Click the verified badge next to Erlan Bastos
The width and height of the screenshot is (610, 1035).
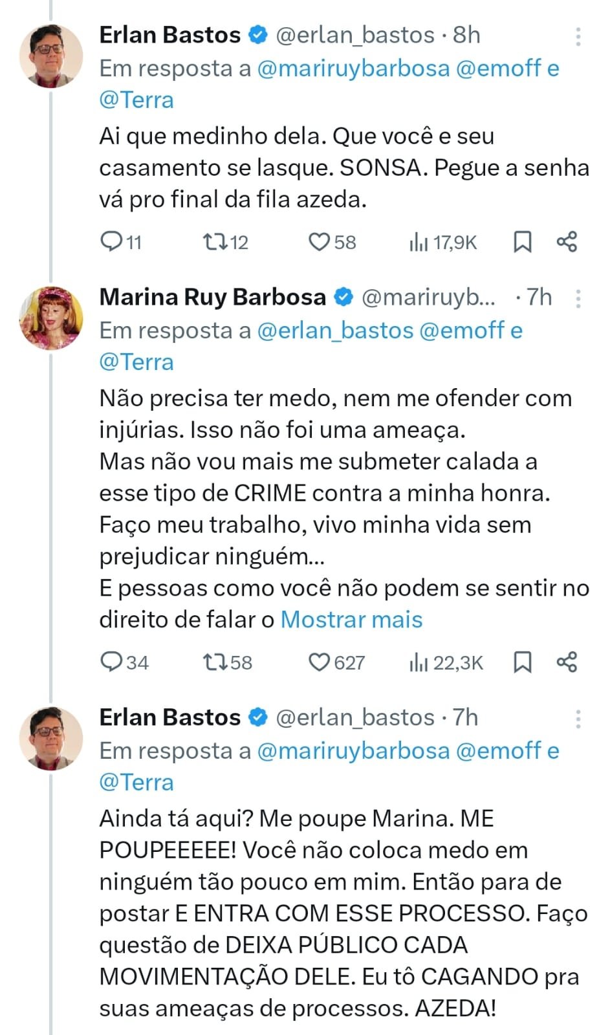coord(257,35)
